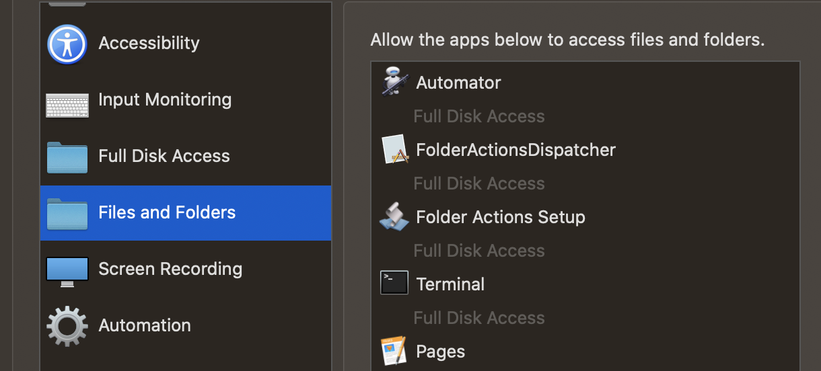Click the FolderActionsDispatcher app icon
The height and width of the screenshot is (371, 821).
coord(394,149)
